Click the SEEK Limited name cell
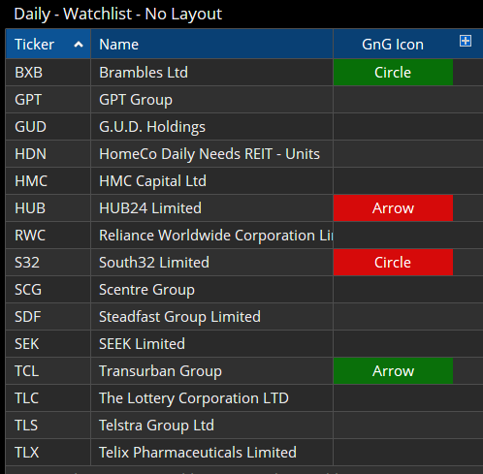Image resolution: width=483 pixels, height=474 pixels. pyautogui.click(x=211, y=344)
